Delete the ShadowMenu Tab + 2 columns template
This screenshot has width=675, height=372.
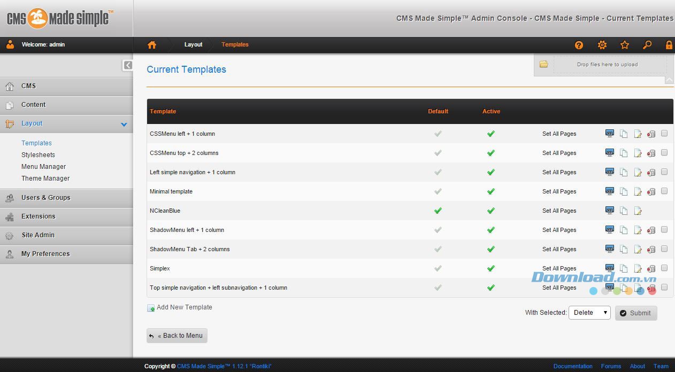tap(651, 249)
